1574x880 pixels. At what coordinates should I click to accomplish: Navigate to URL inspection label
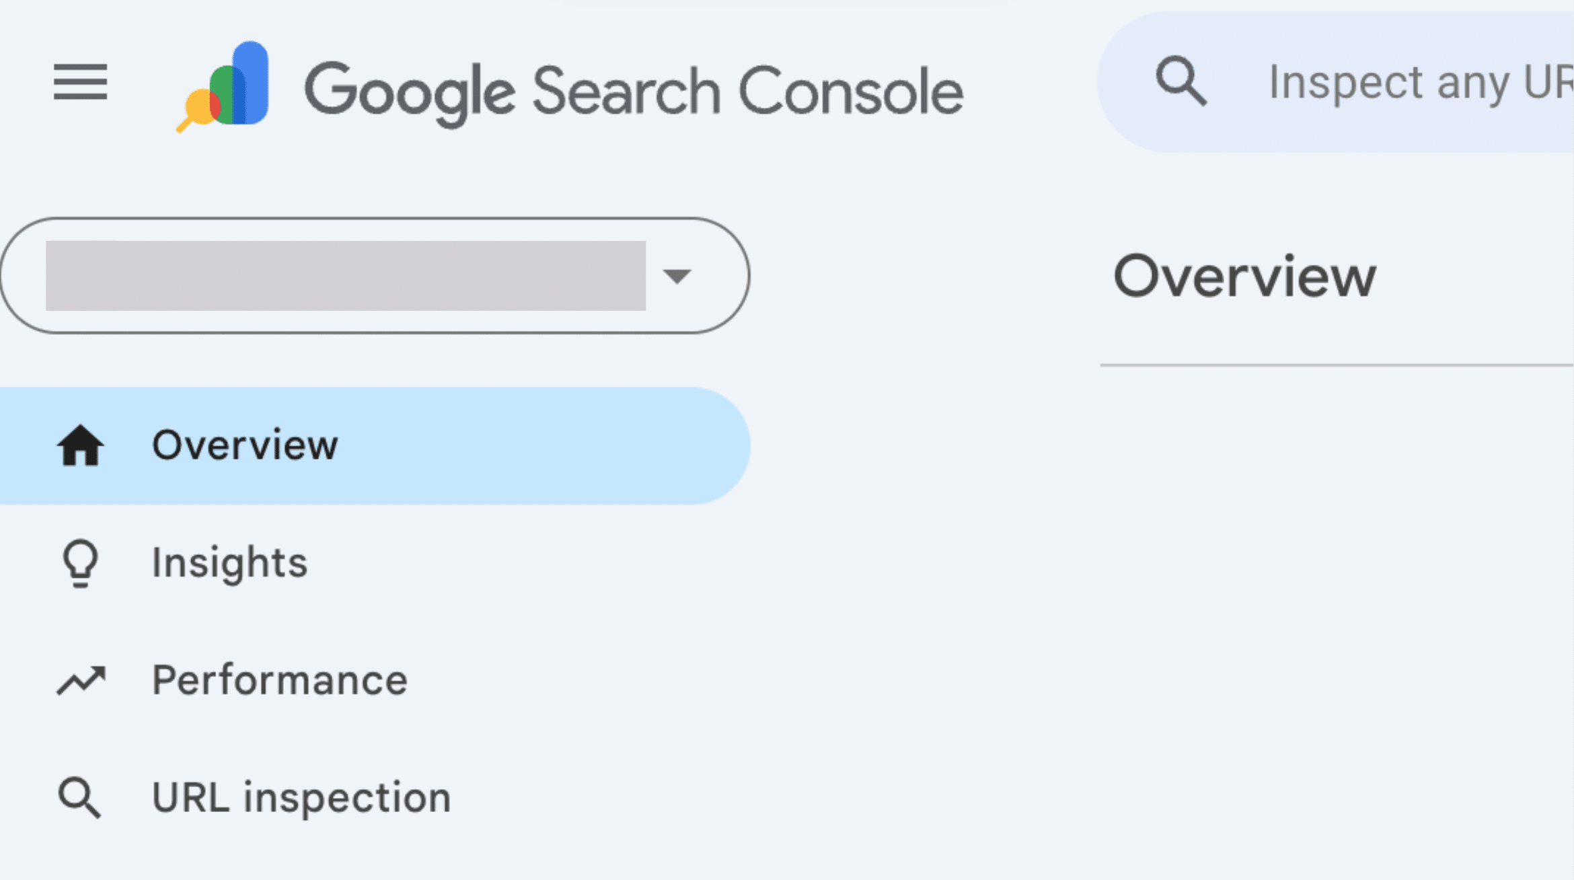[301, 798]
